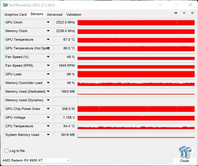This screenshot has width=198, height=166.
Task: Close the GPU-Z window
Action: click(x=190, y=5)
